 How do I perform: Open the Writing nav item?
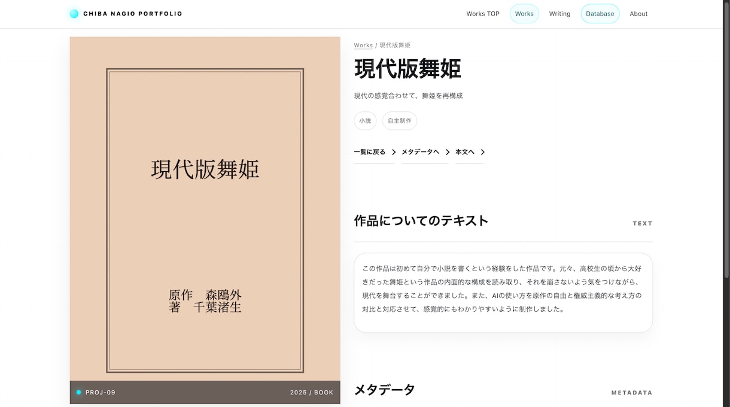point(559,14)
